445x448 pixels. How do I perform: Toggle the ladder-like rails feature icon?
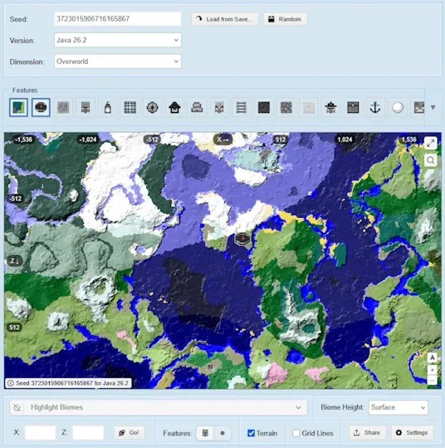[242, 108]
